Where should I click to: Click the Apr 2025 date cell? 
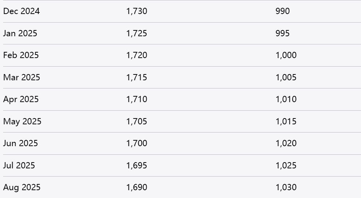(21, 99)
